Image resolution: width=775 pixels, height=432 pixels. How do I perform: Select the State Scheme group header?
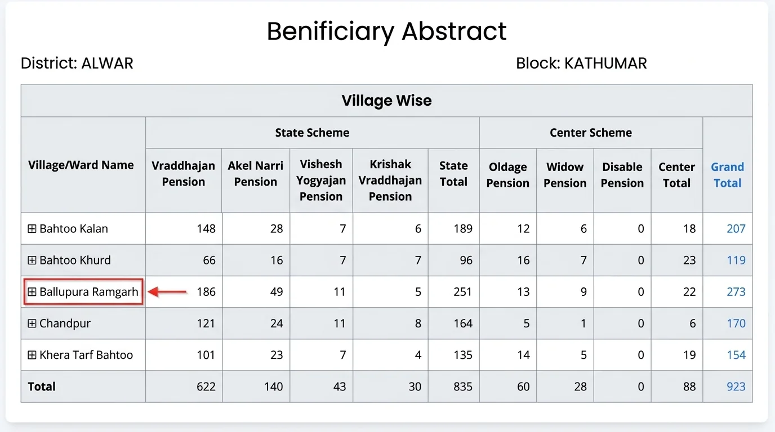312,133
